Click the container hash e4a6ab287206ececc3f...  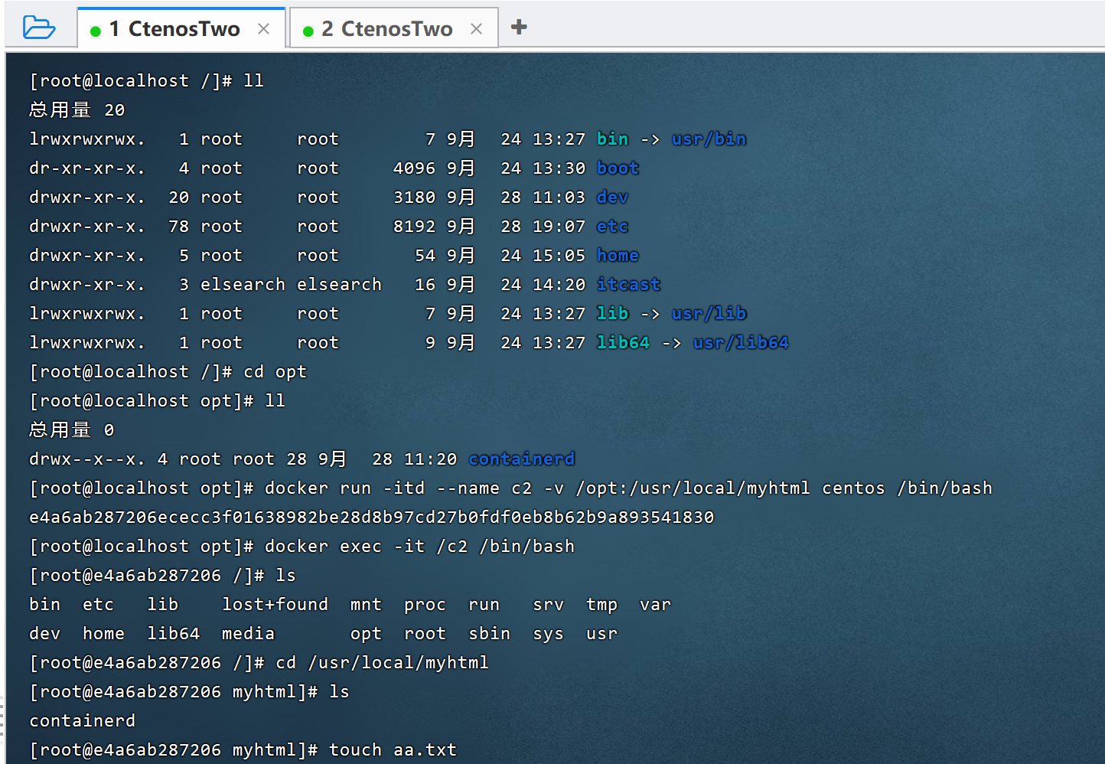tap(372, 517)
